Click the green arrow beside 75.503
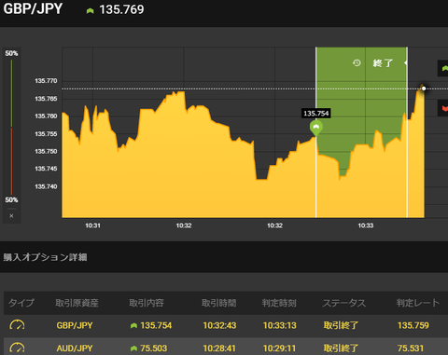The width and height of the screenshot is (448, 355). [x=133, y=348]
